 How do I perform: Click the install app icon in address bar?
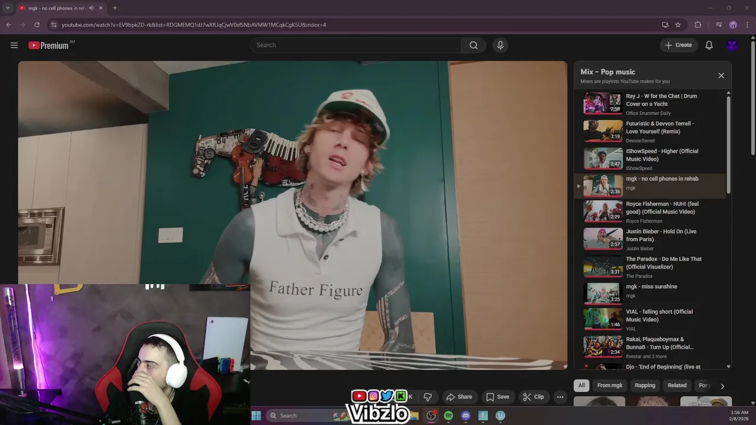[665, 25]
